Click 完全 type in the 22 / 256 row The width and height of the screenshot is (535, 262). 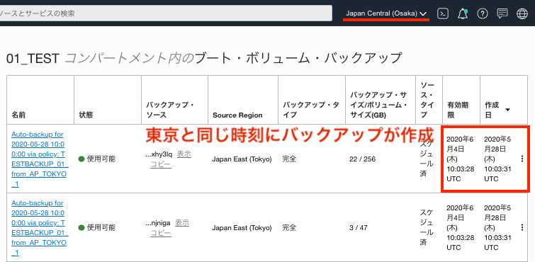[x=289, y=159]
